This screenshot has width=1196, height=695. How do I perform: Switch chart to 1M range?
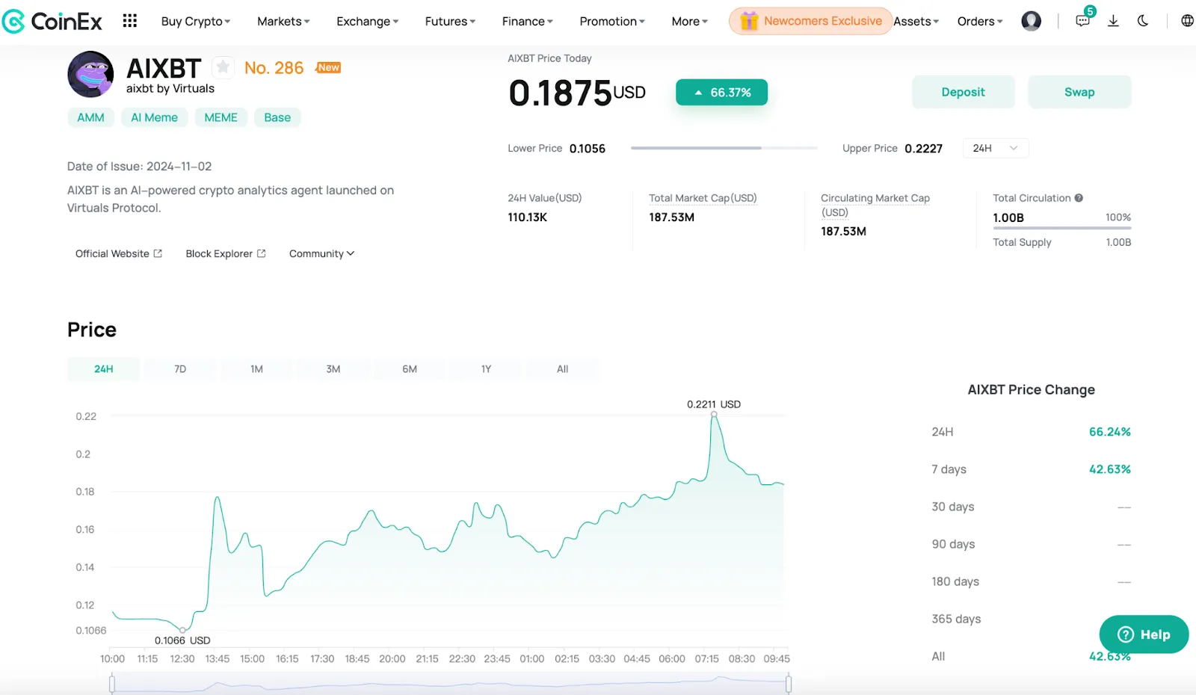point(256,369)
